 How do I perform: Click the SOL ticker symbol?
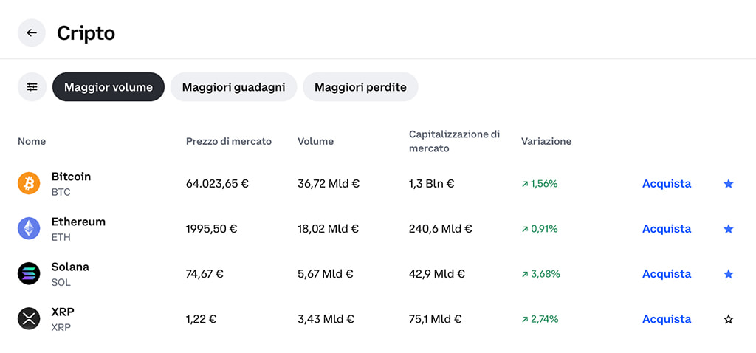(61, 282)
